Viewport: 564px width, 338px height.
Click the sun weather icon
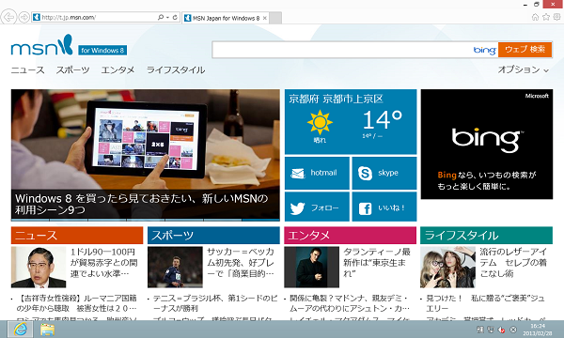click(320, 122)
